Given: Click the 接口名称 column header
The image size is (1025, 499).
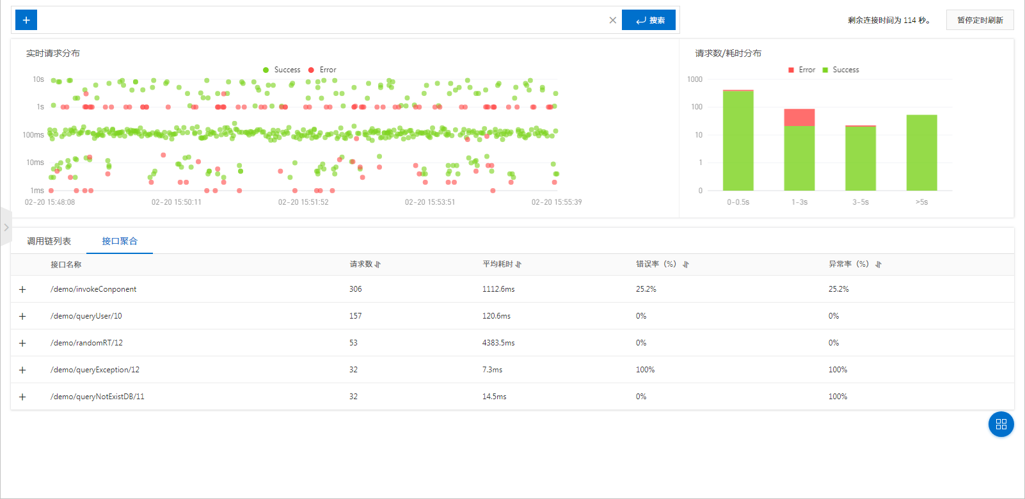Looking at the screenshot, I should click(66, 264).
